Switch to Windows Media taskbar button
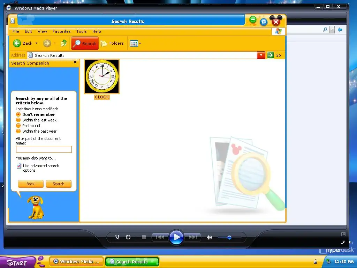Viewport: 357px width, 268px height. 76,262
